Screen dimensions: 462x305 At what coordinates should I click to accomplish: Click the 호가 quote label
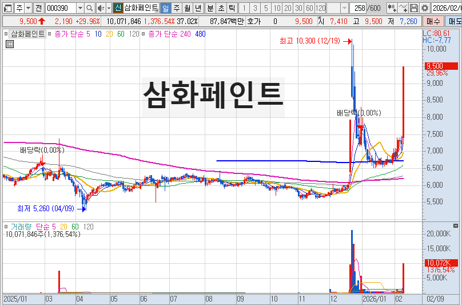(x=253, y=21)
